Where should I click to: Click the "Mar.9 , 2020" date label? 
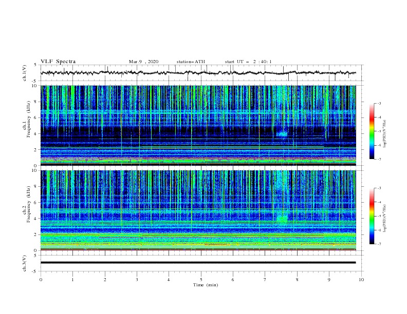(x=143, y=62)
